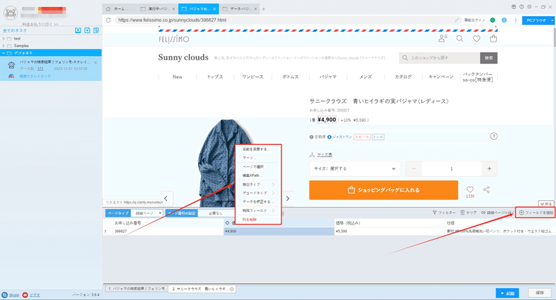Decrease quantity with minus stepper
This screenshot has height=300, width=556.
pyautogui.click(x=414, y=168)
